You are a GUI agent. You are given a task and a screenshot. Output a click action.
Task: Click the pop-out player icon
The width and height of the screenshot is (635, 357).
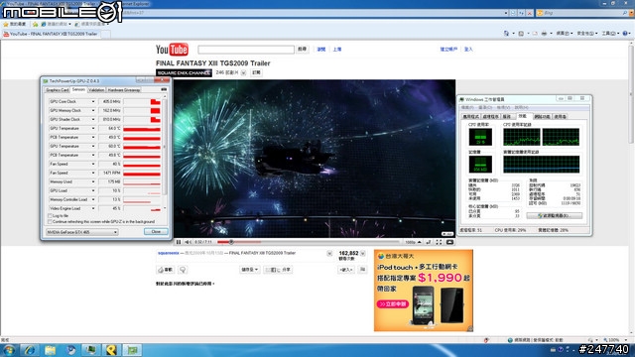coord(449,242)
